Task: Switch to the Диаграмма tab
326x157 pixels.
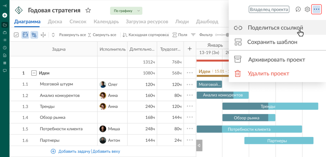Action: (27, 22)
